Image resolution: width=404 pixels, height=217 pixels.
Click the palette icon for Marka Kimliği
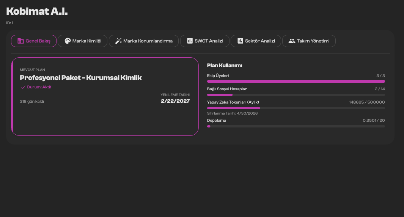coord(68,41)
